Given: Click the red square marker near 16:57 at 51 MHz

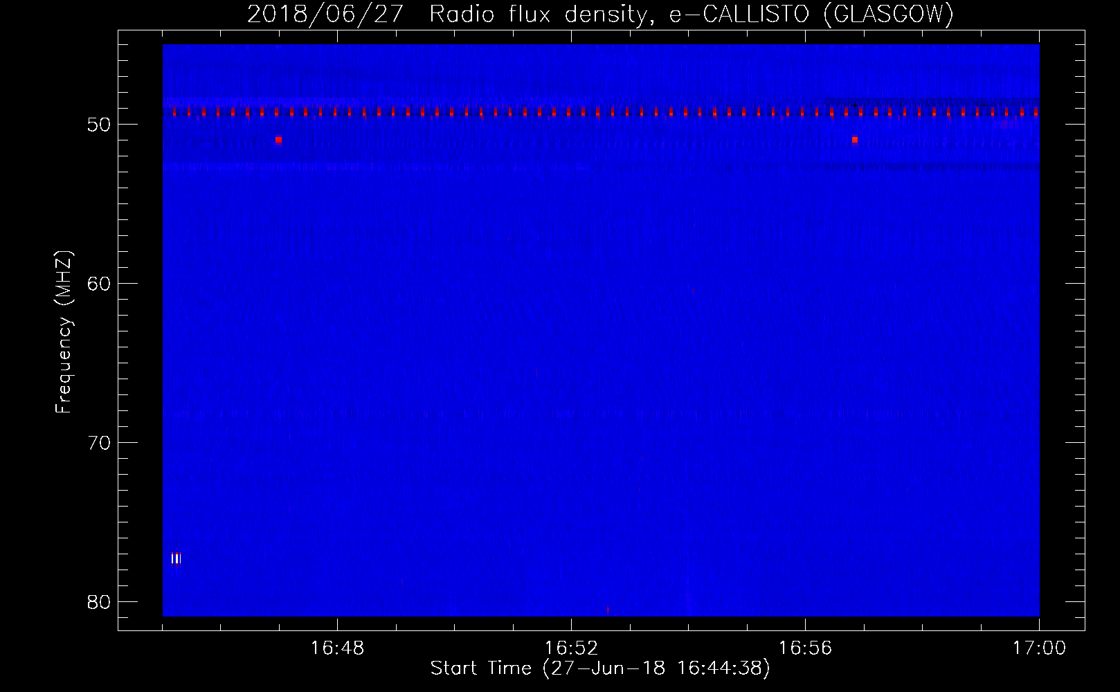Looking at the screenshot, I should click(x=855, y=140).
